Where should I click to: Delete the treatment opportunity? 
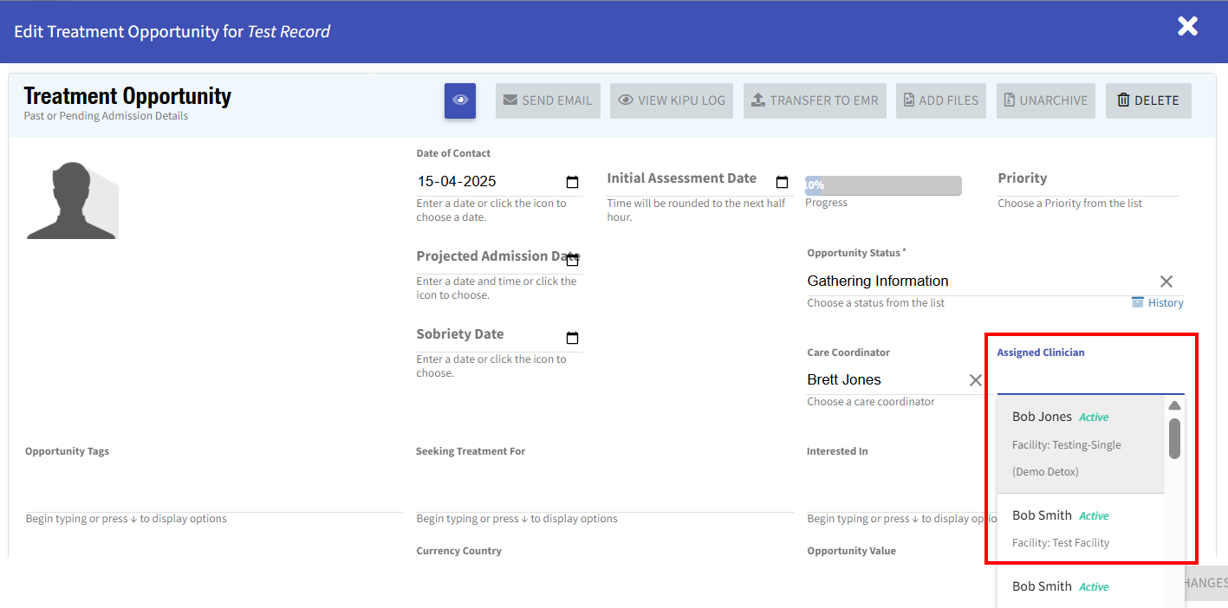1147,100
